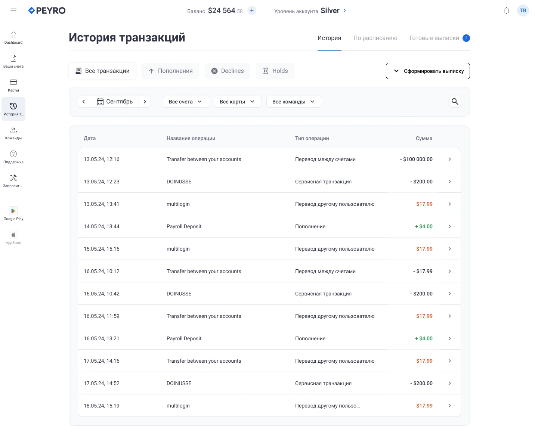538x440 pixels.
Task: Click the PEYRO logo
Action: click(x=47, y=10)
